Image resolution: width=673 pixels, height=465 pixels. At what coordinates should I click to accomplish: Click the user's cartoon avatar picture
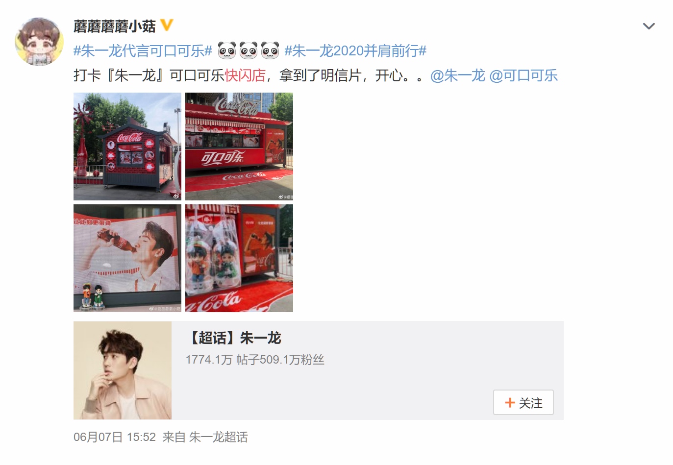(39, 42)
